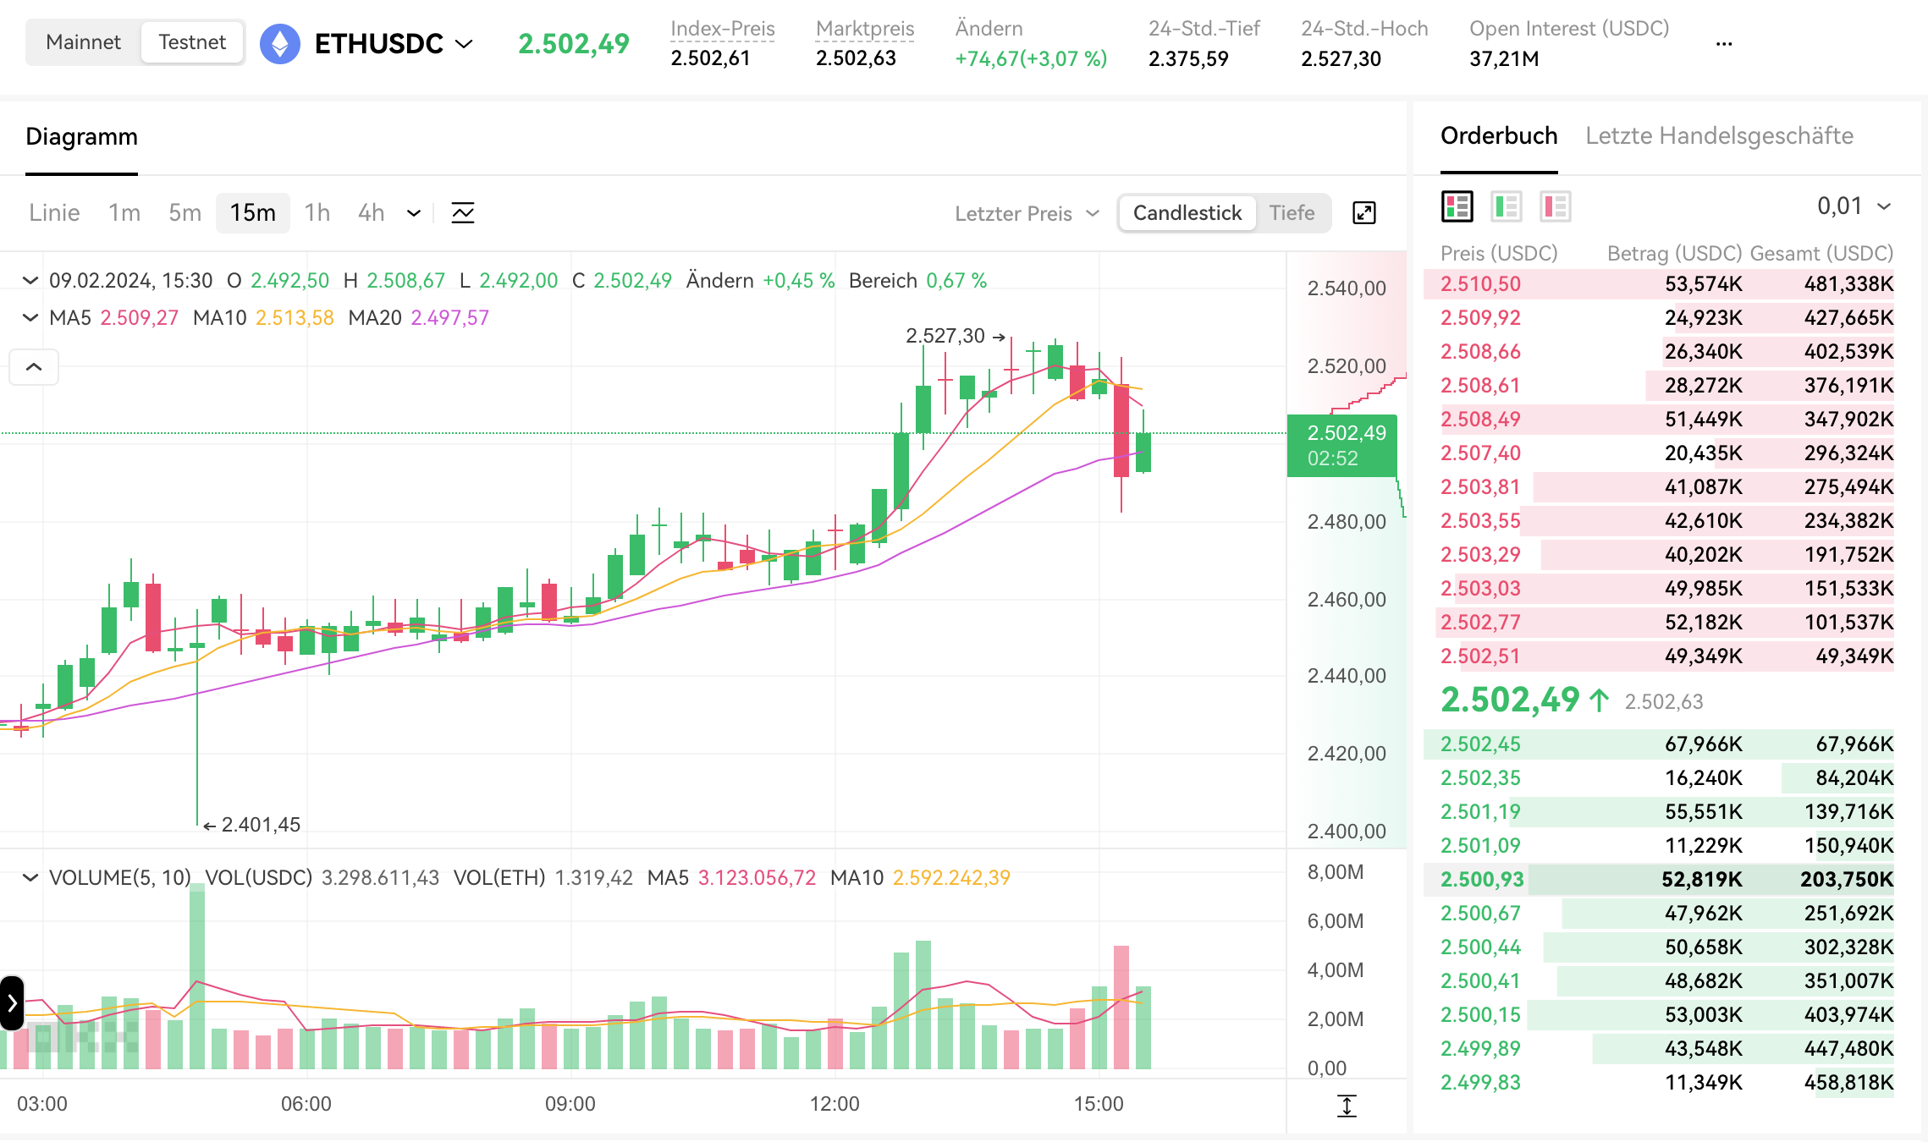Show asks-only orderbook view
Image resolution: width=1928 pixels, height=1142 pixels.
1556,206
